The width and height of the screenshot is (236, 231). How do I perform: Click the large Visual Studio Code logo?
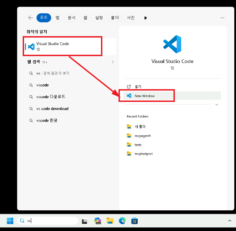pyautogui.click(x=172, y=44)
